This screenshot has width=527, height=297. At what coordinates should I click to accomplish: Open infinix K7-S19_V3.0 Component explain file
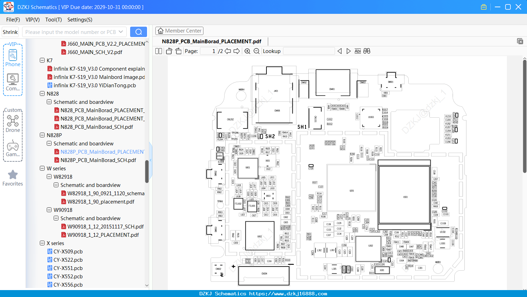click(x=99, y=69)
